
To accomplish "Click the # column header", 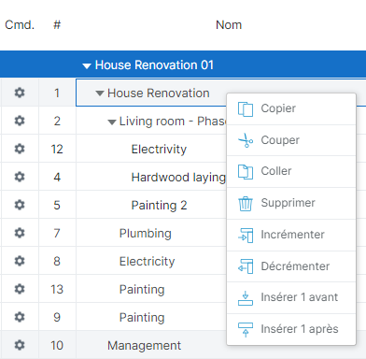I will pos(57,25).
